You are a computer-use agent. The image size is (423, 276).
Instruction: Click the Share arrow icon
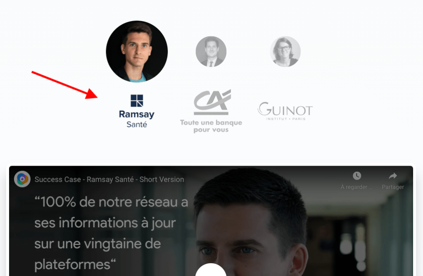click(x=393, y=176)
